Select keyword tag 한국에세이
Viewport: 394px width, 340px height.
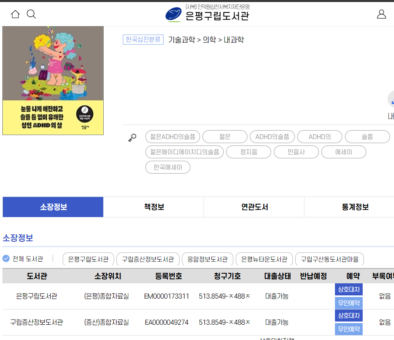click(x=168, y=167)
